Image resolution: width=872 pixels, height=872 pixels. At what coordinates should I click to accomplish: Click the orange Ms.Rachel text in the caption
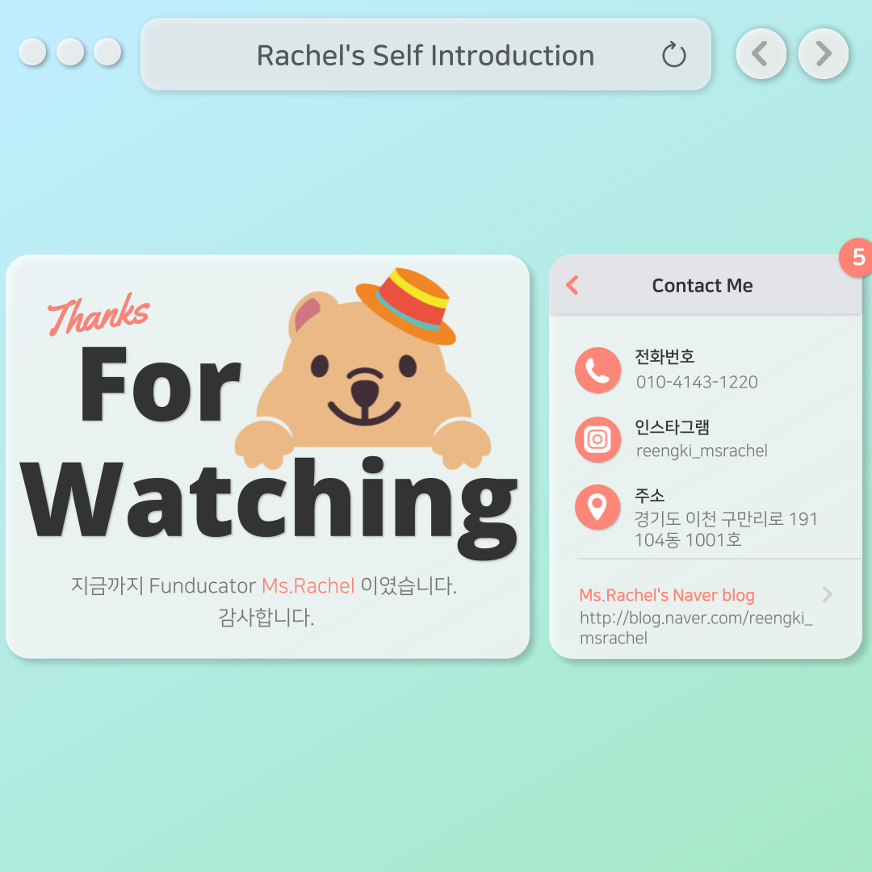pyautogui.click(x=308, y=585)
